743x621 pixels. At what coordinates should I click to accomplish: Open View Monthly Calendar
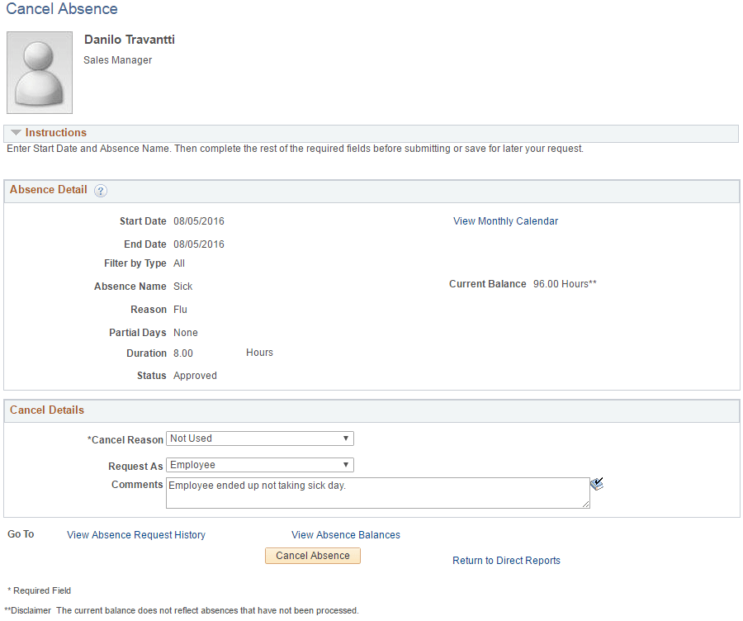505,220
